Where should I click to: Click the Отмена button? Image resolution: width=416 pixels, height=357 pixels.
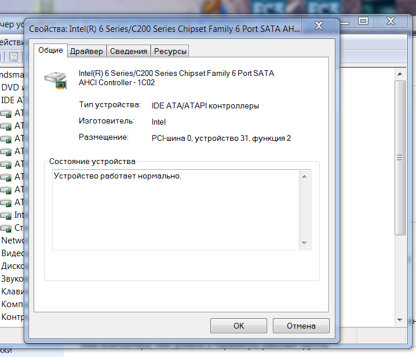pyautogui.click(x=301, y=326)
